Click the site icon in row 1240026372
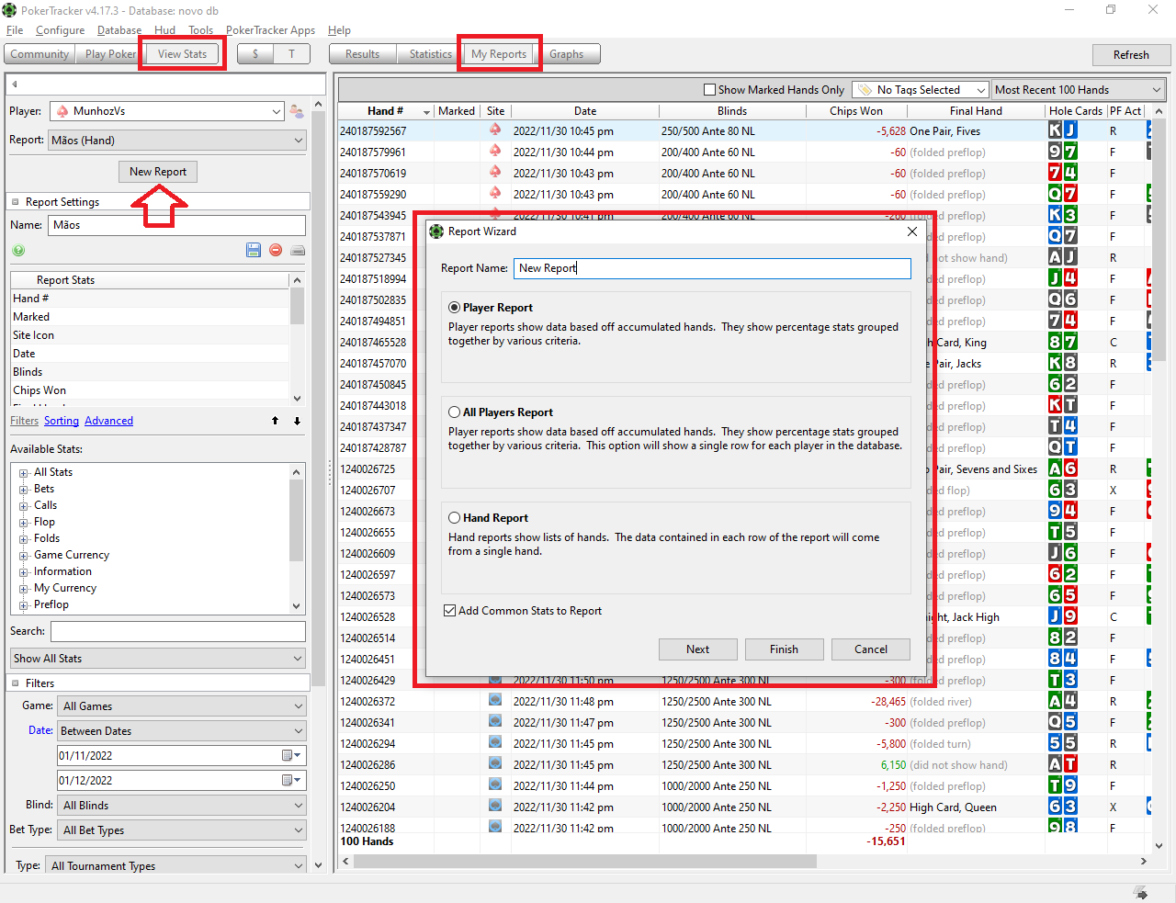Image resolution: width=1176 pixels, height=903 pixels. [495, 701]
